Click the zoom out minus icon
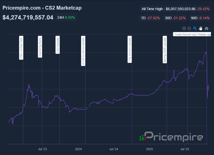 click(189, 29)
